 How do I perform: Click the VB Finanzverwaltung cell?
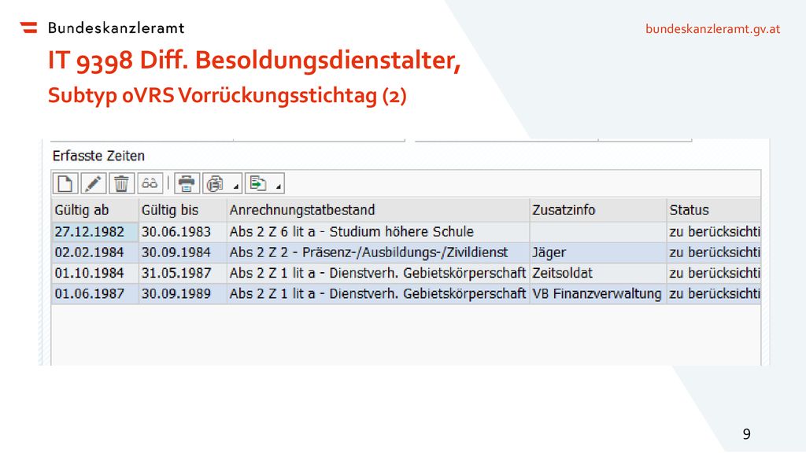coord(598,294)
